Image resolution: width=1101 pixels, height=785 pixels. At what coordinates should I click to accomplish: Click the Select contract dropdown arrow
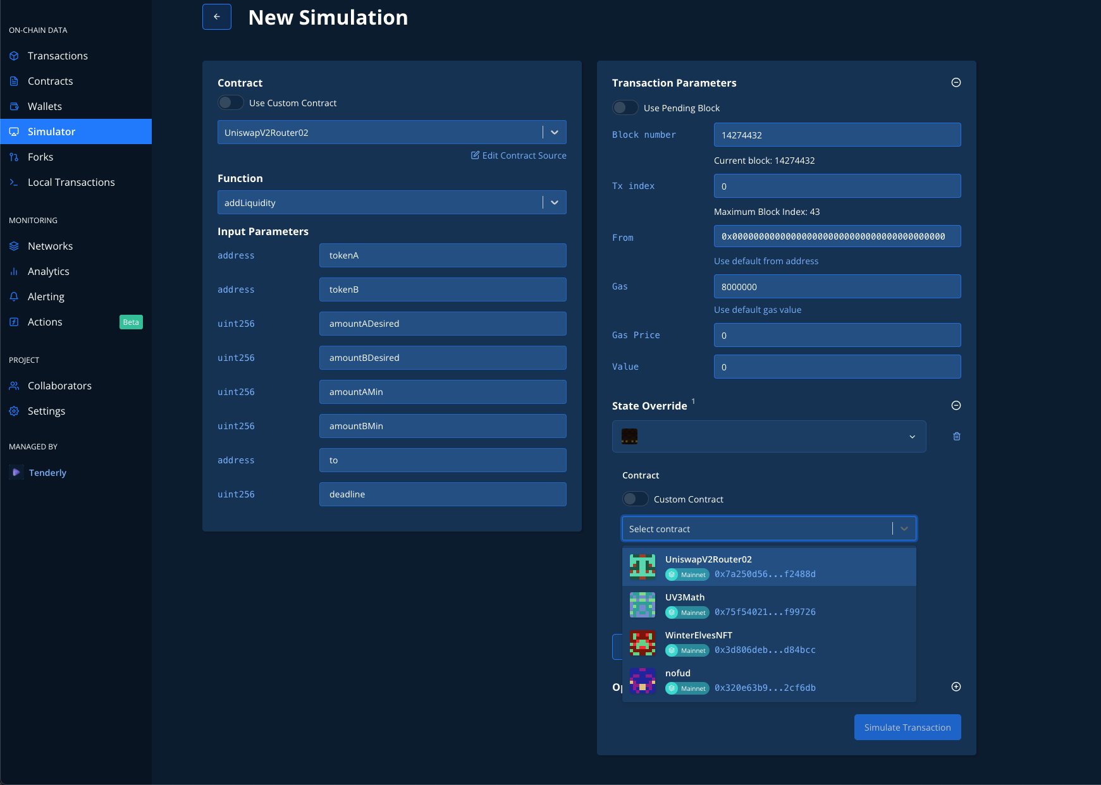[904, 528]
